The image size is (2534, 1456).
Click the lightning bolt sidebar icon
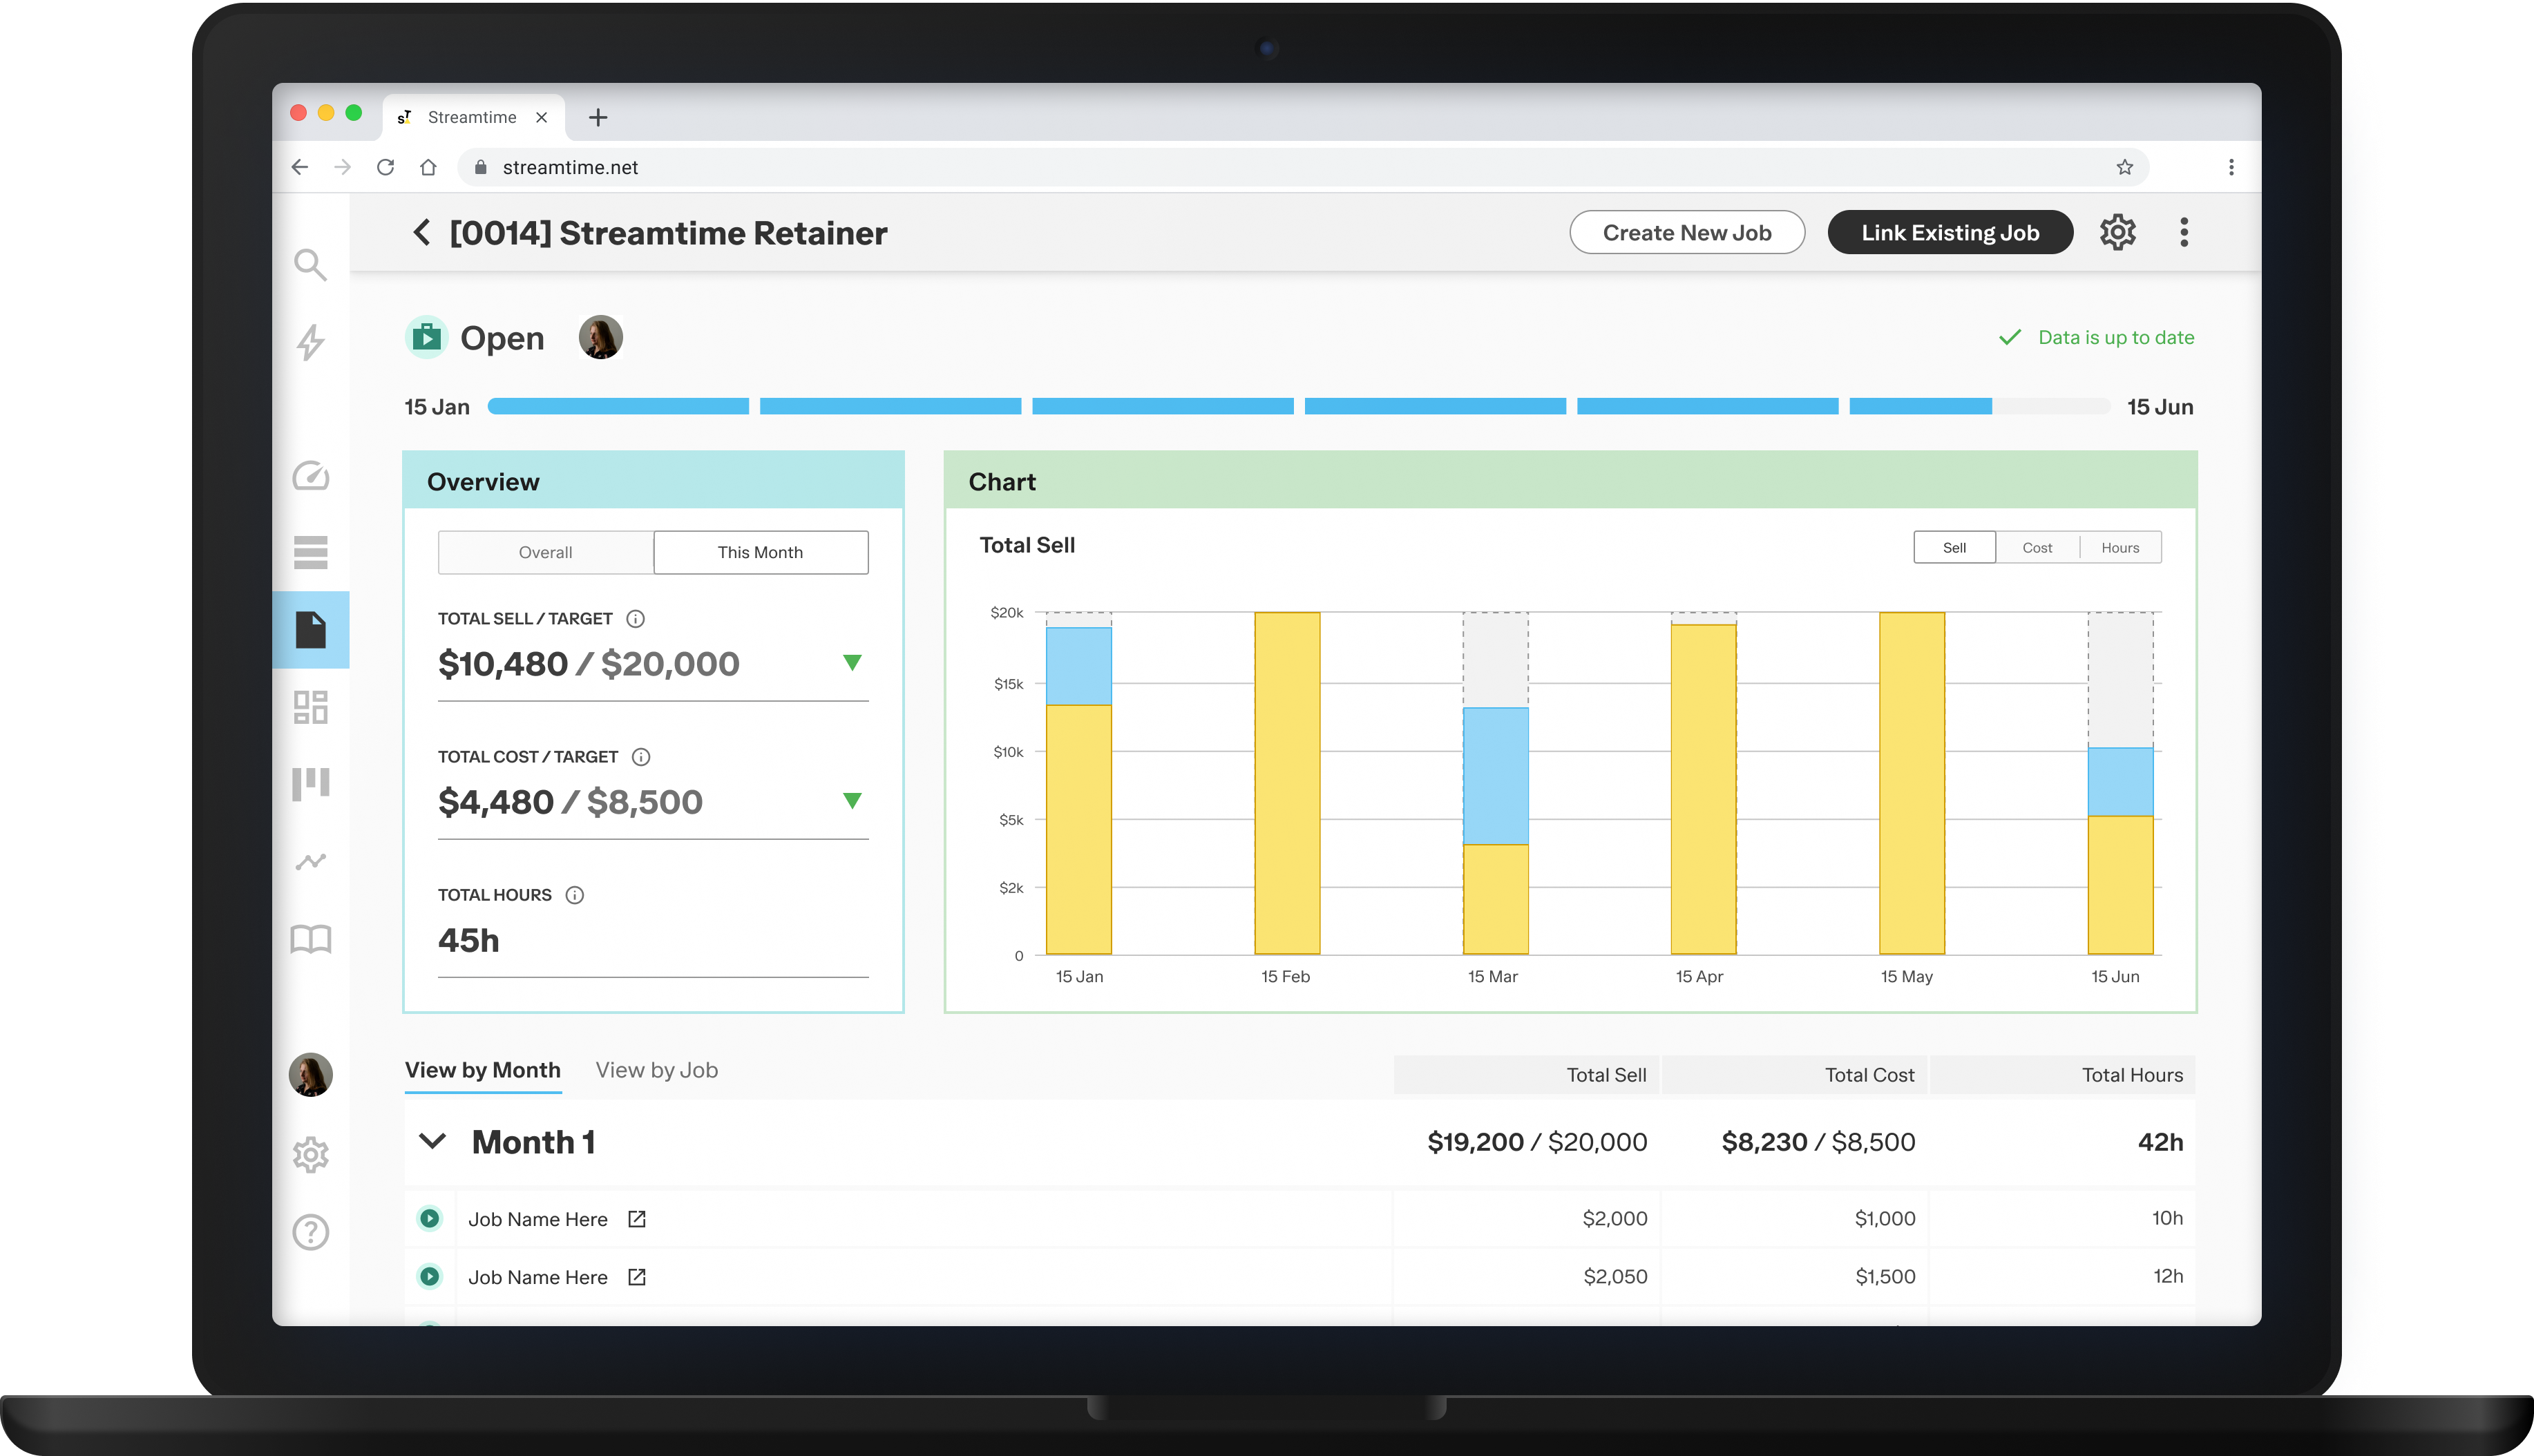pyautogui.click(x=310, y=342)
